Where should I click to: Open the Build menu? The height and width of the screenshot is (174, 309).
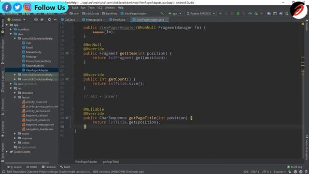click(75, 8)
